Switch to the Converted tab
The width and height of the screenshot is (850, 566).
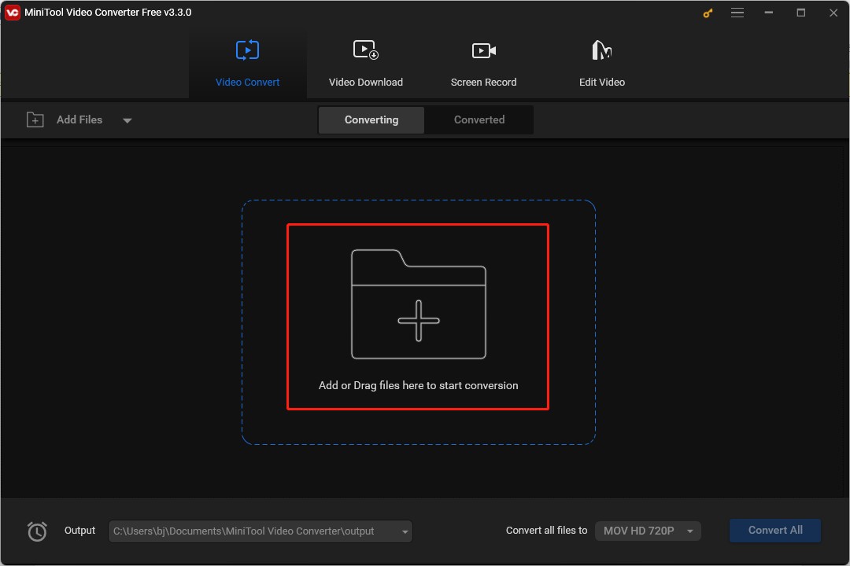tap(479, 119)
